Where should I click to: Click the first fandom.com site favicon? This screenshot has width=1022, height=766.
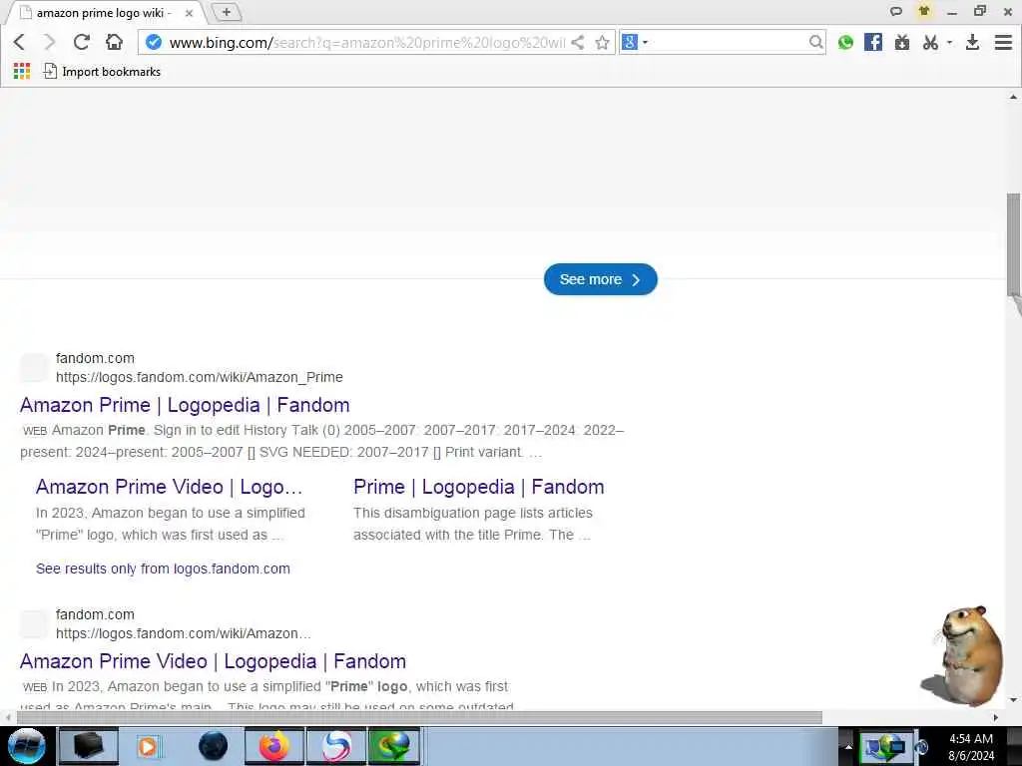pos(34,368)
